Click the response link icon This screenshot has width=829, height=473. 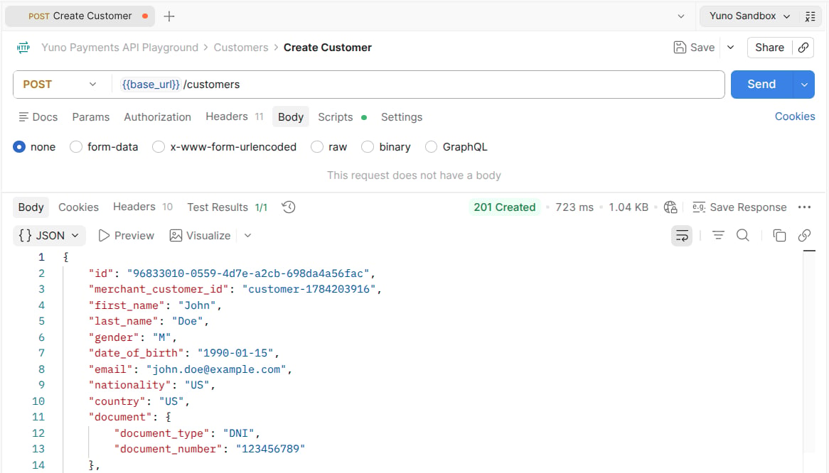click(804, 236)
